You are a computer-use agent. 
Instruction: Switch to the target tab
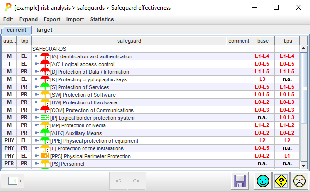click(x=45, y=30)
